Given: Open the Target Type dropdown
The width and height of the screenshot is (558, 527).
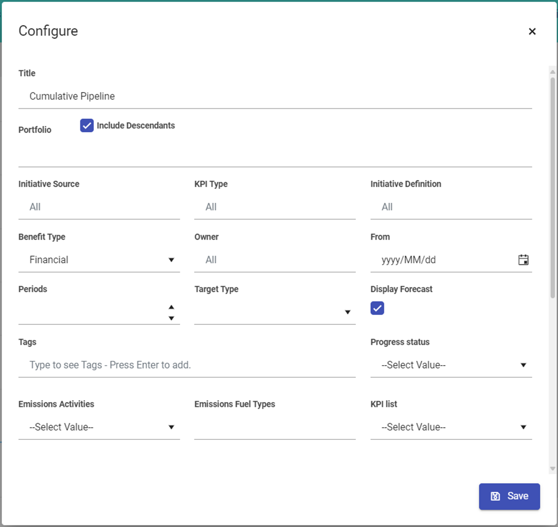Looking at the screenshot, I should pyautogui.click(x=275, y=312).
